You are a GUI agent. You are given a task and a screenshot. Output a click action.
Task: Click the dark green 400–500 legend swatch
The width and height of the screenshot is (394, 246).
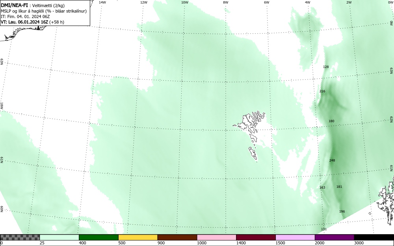(98, 237)
